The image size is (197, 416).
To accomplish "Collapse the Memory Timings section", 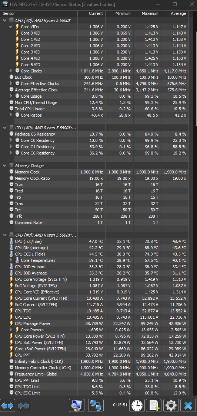I will coord(4,166).
